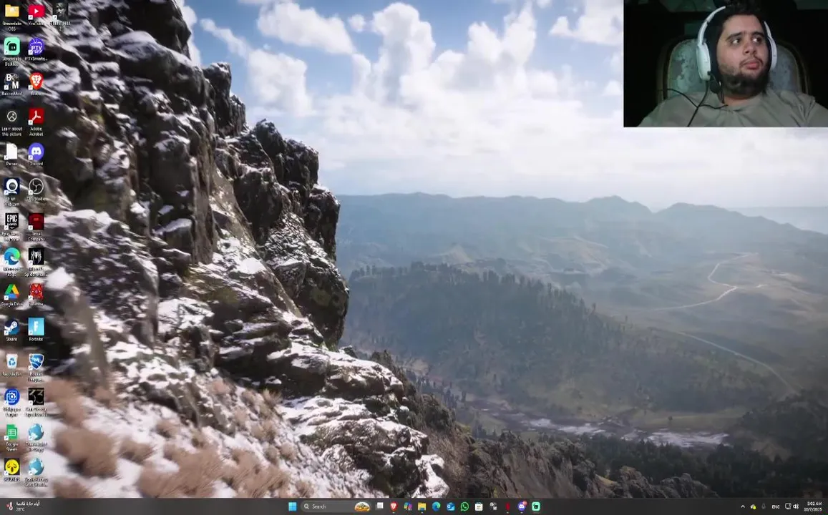828x515 pixels.
Task: Launch the Streamlabs Desktop shortcut icon
Action: [x=11, y=50]
